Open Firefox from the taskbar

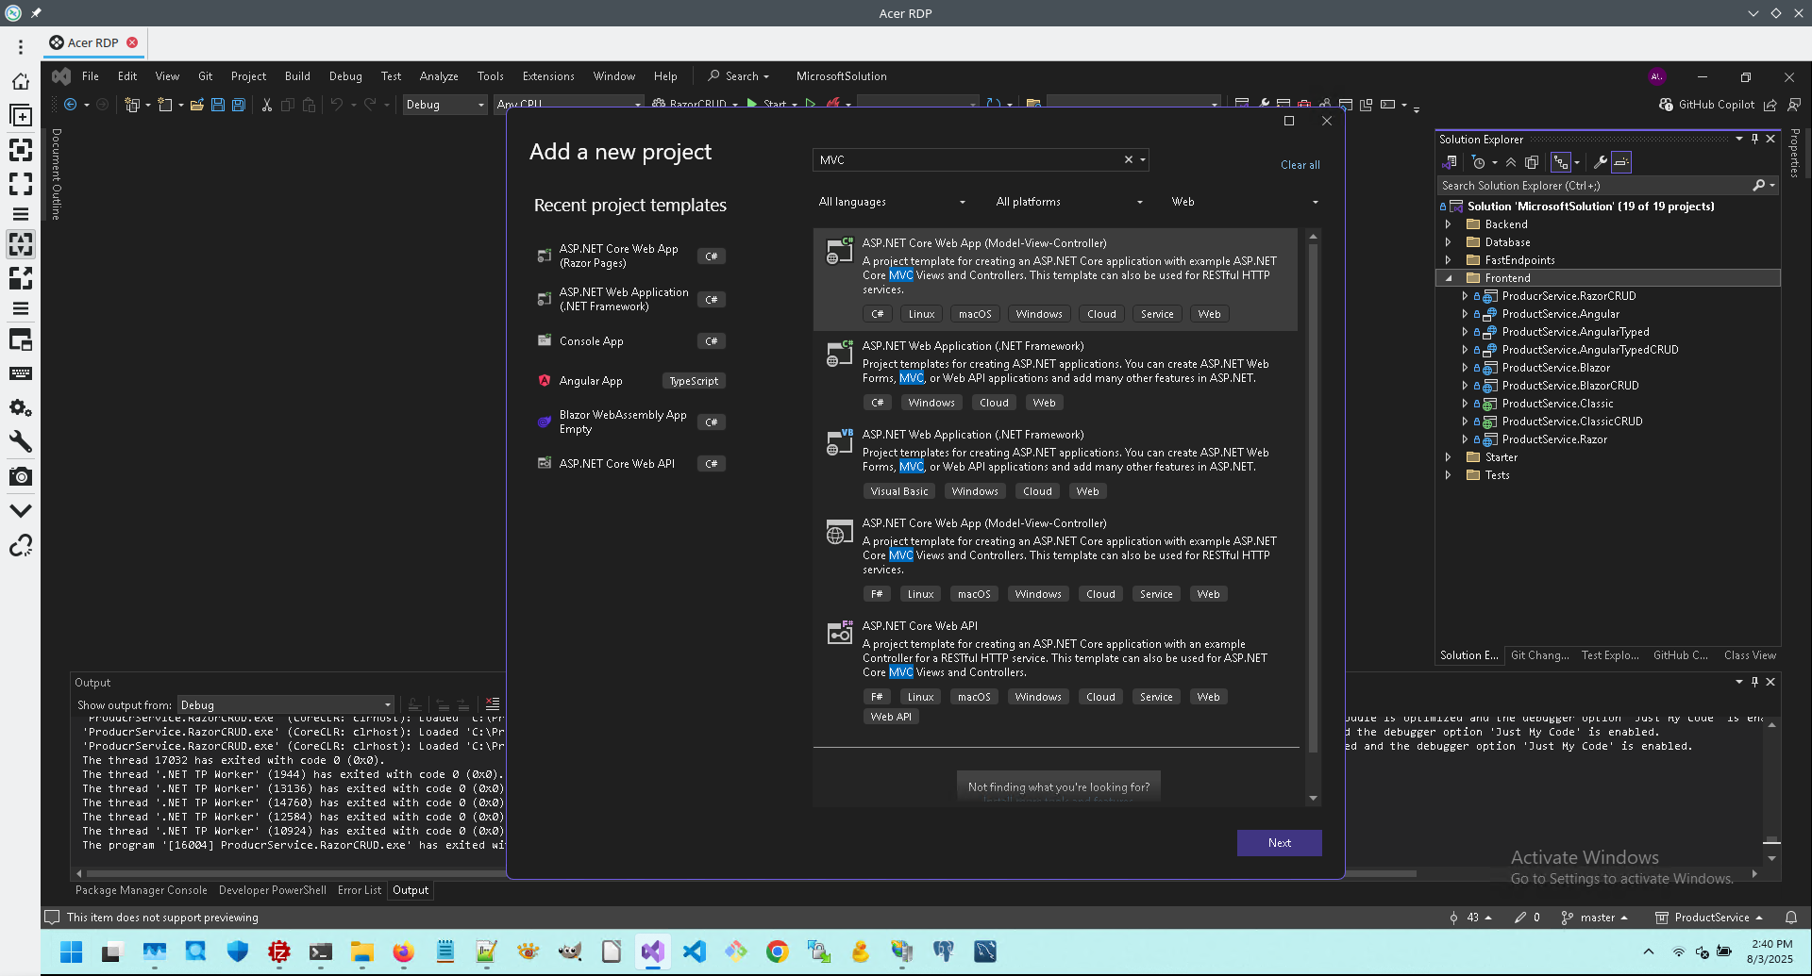pos(403,951)
